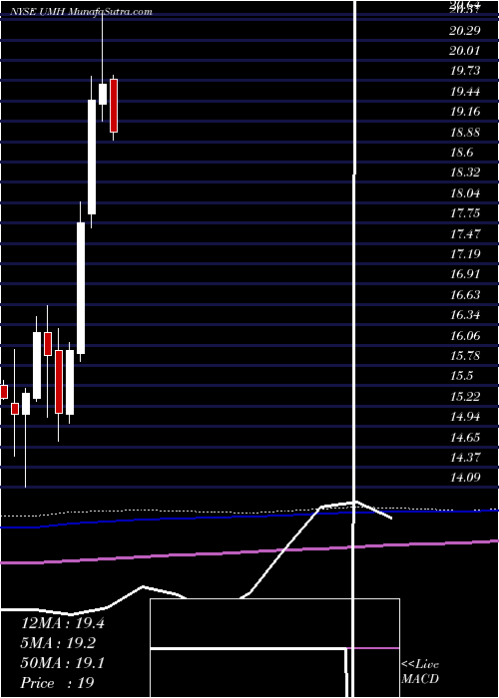Click the 18.32 price axis label
499x698 pixels.
coord(465,173)
